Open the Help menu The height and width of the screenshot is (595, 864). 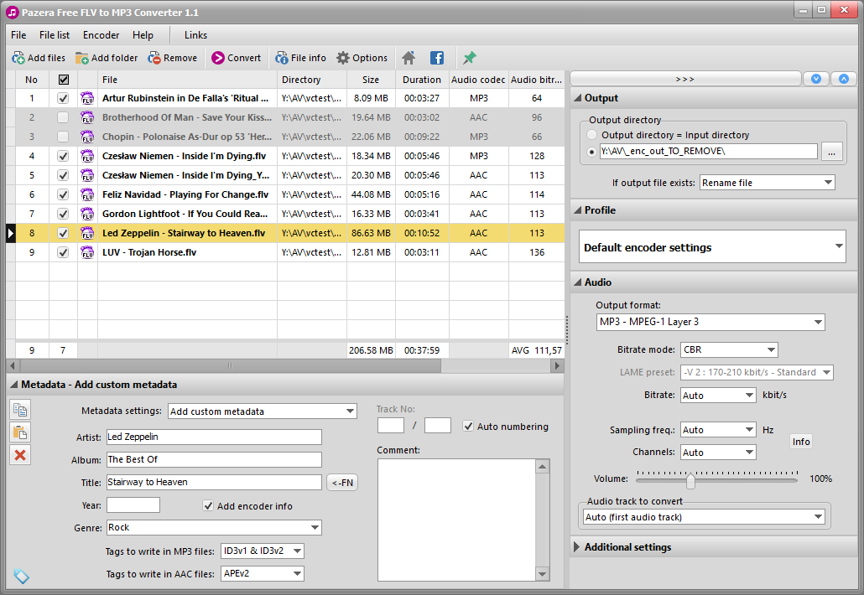click(x=143, y=35)
